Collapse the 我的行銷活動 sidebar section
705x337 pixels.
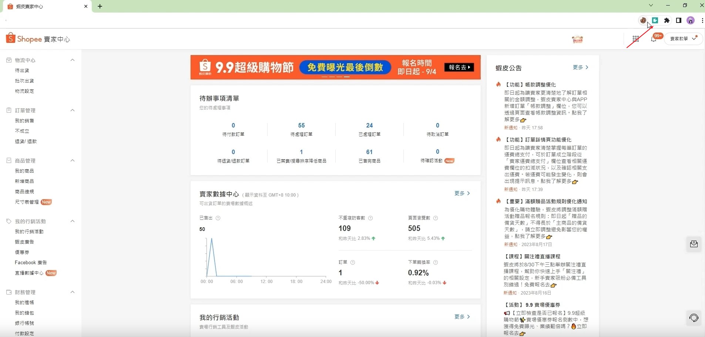(73, 221)
